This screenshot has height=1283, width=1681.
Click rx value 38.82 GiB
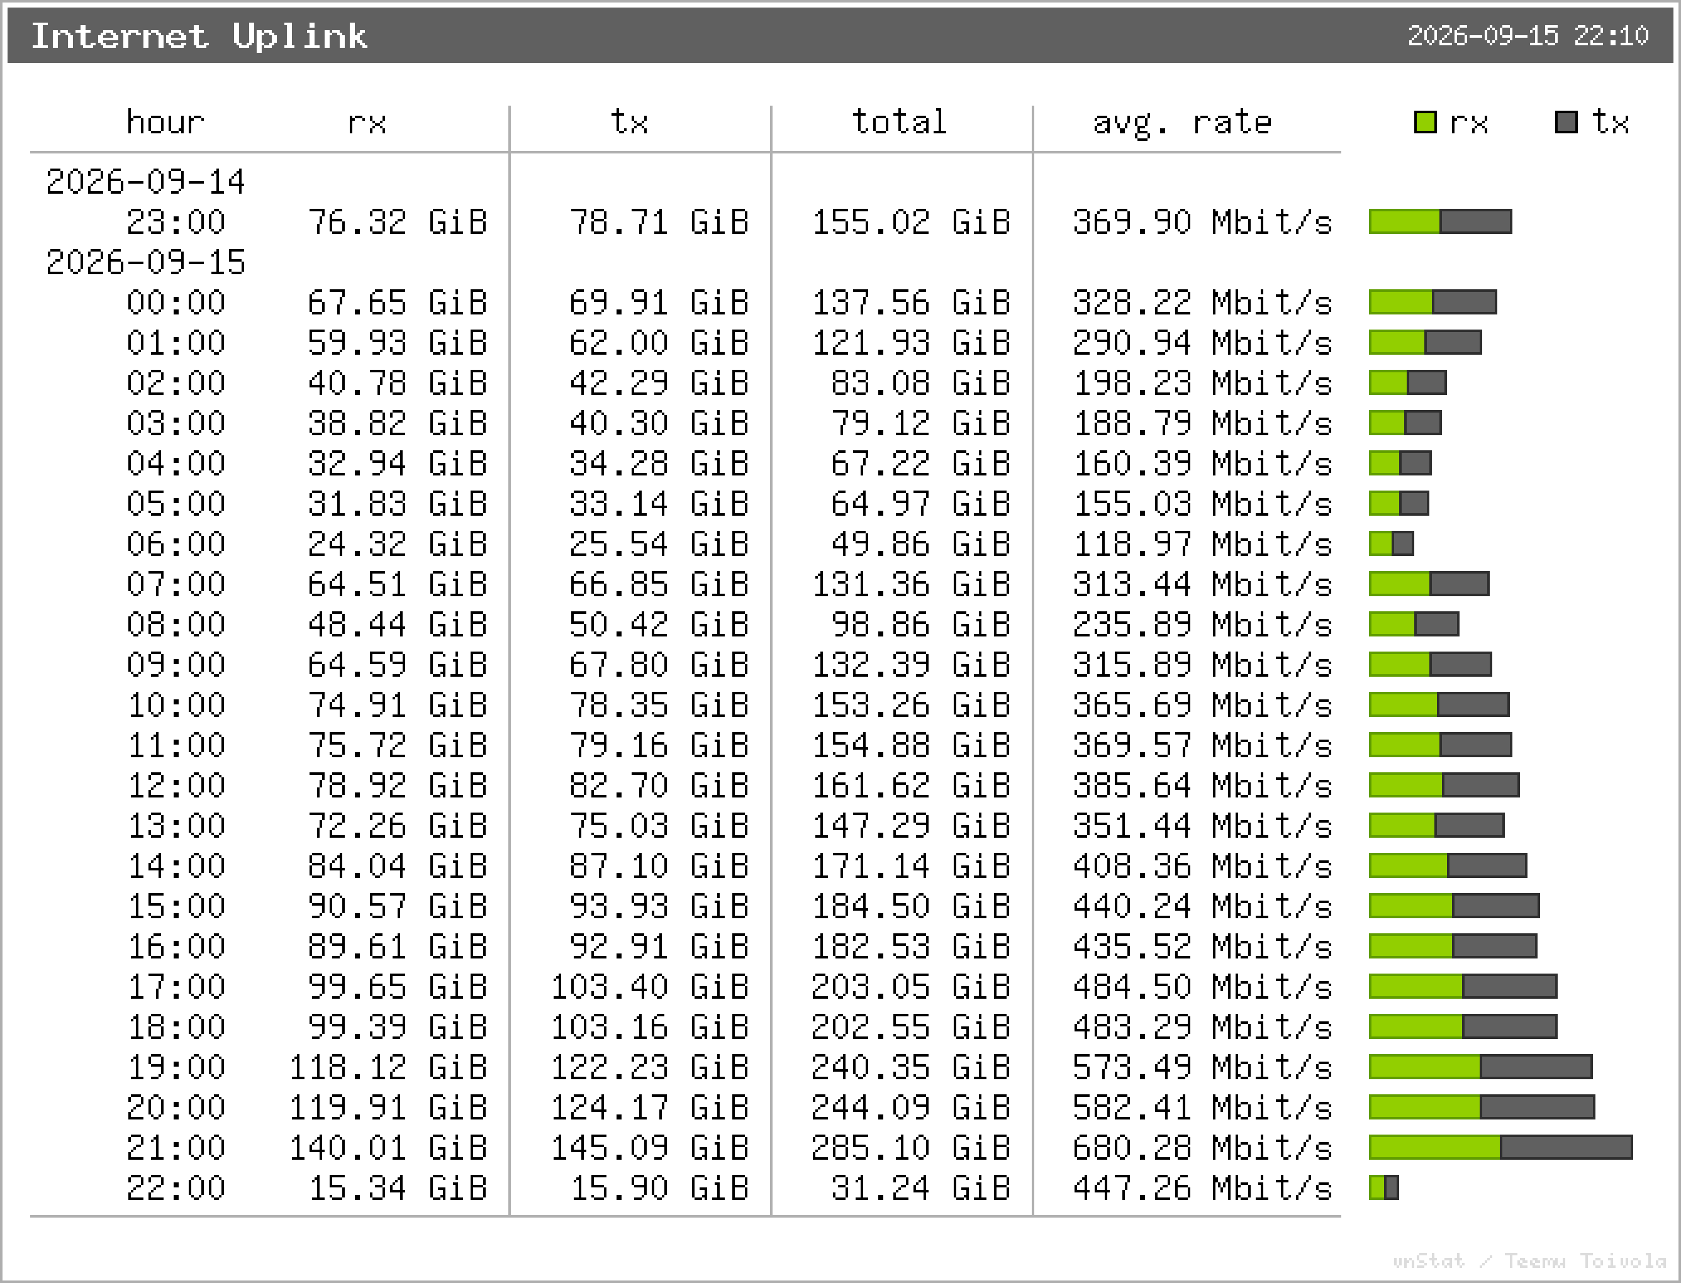click(x=397, y=423)
